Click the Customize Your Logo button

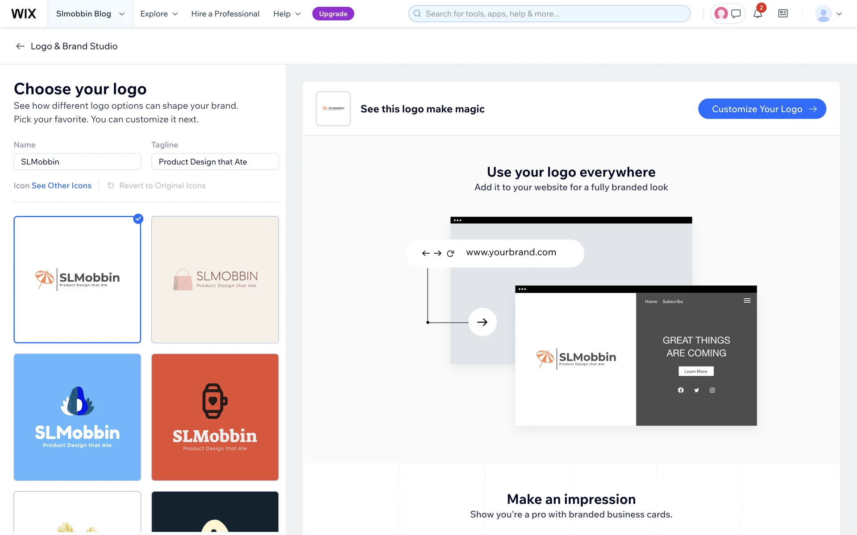click(x=762, y=109)
